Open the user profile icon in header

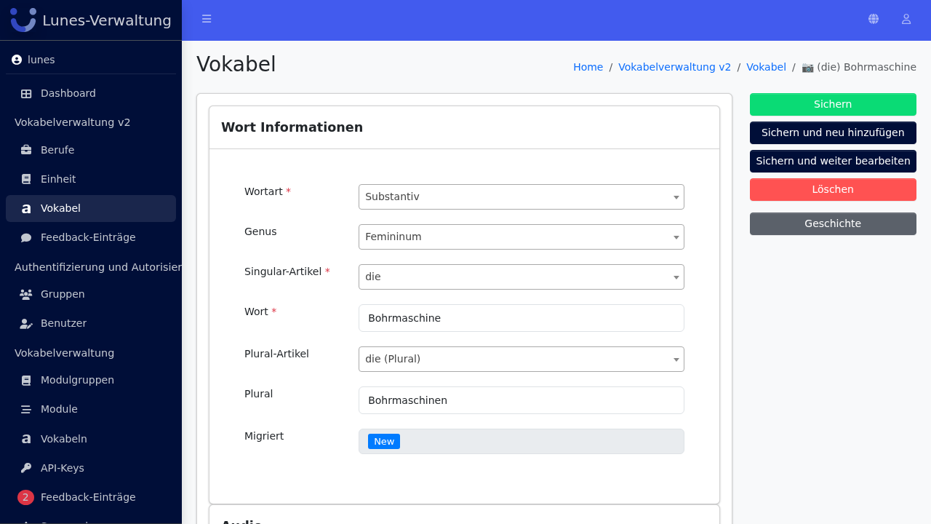point(906,19)
